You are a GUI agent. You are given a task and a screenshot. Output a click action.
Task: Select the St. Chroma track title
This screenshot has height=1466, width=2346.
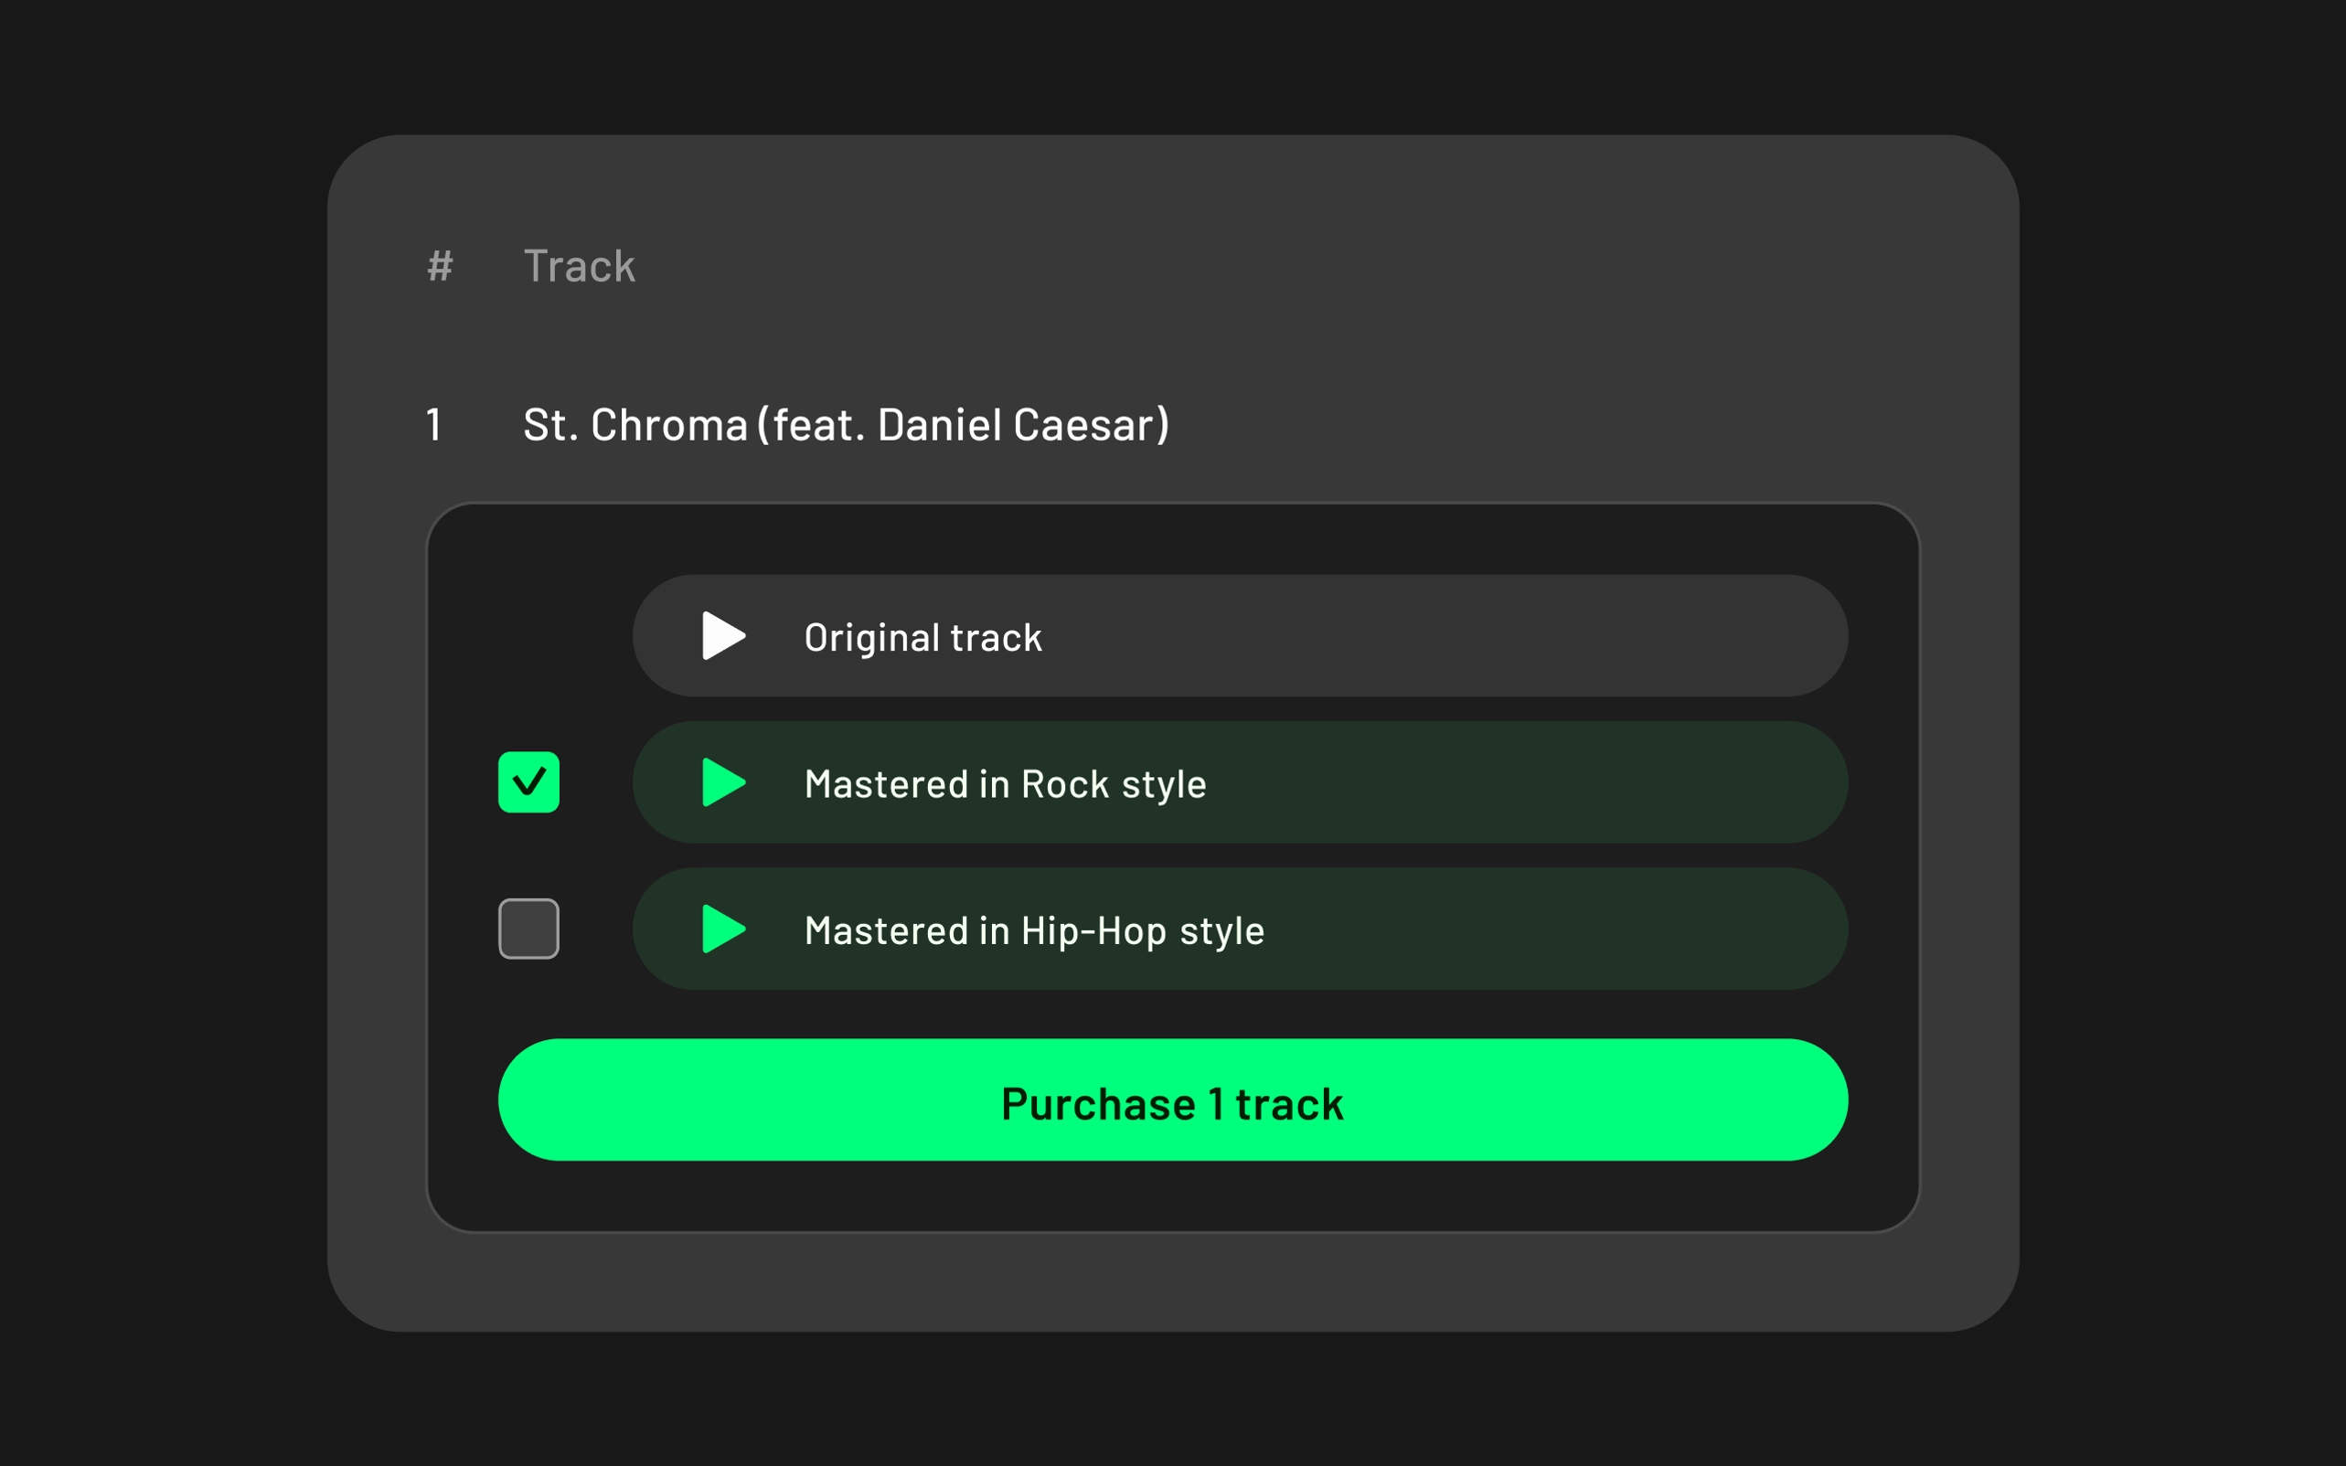pyautogui.click(x=846, y=425)
